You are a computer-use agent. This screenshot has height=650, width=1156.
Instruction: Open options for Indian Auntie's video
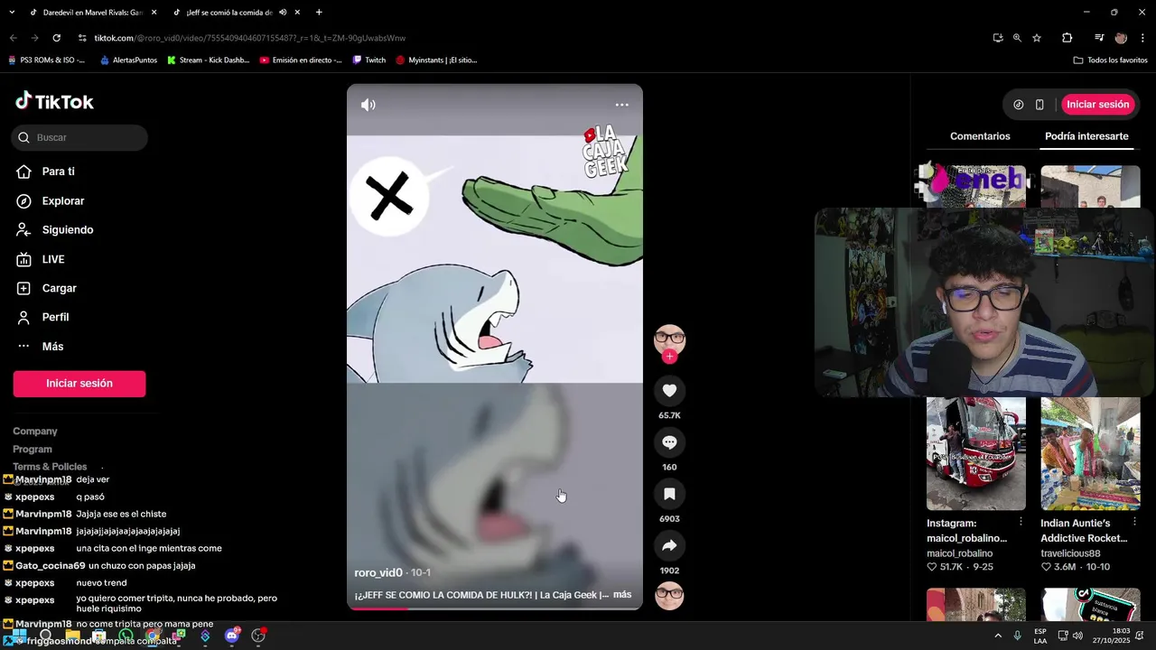pos(1134,522)
